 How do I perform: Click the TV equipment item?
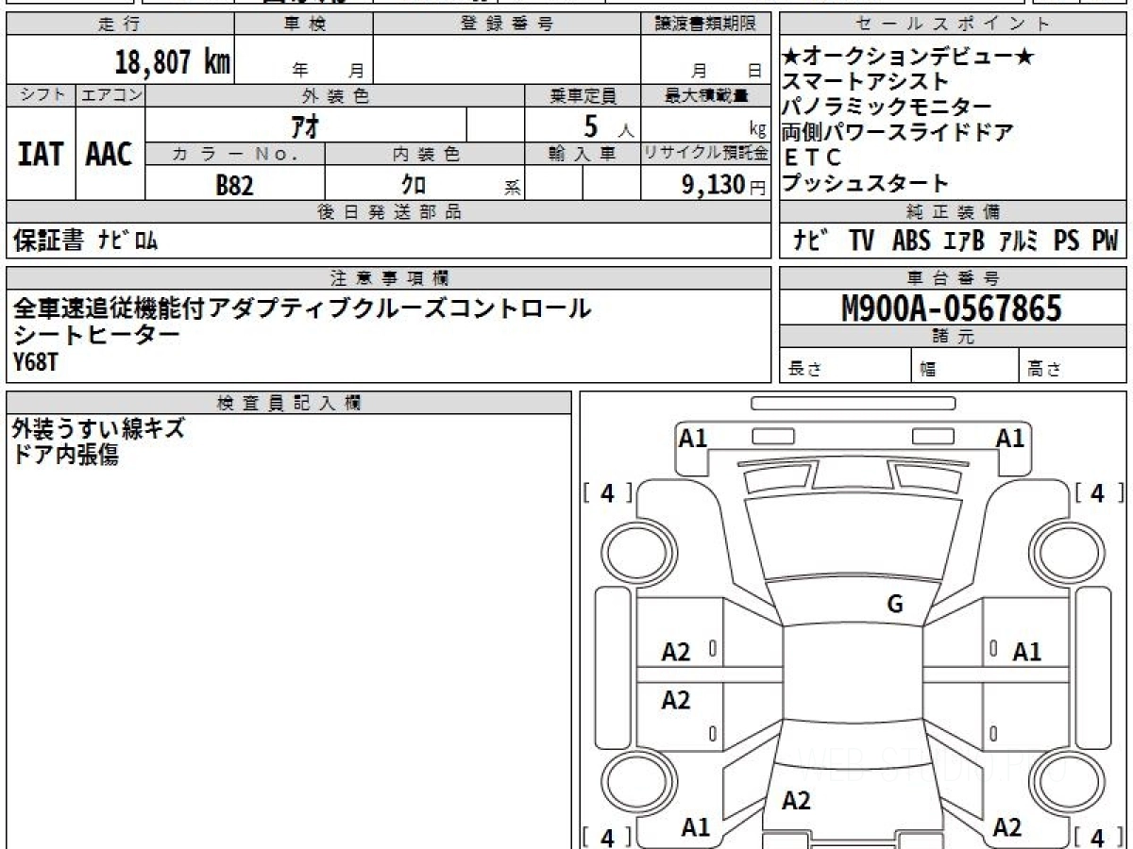pos(861,241)
